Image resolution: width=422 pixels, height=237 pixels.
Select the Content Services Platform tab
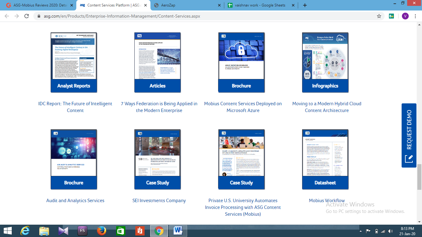tap(113, 5)
